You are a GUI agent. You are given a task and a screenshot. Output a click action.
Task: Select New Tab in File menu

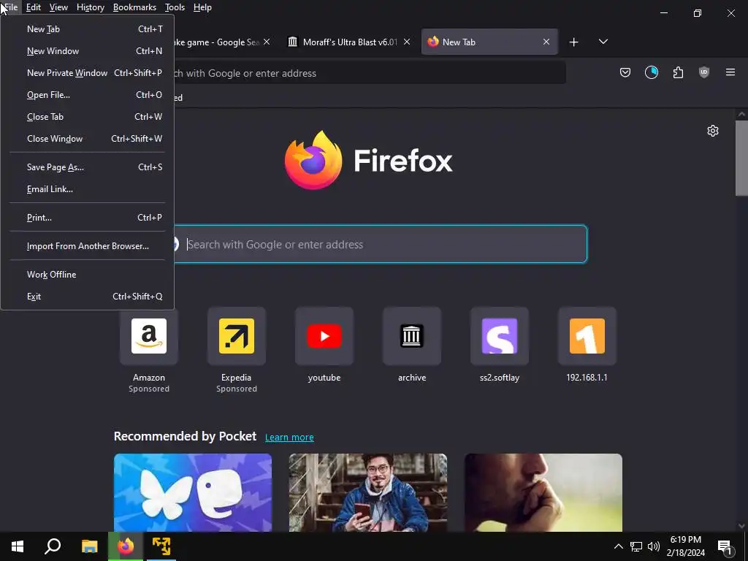click(88, 29)
